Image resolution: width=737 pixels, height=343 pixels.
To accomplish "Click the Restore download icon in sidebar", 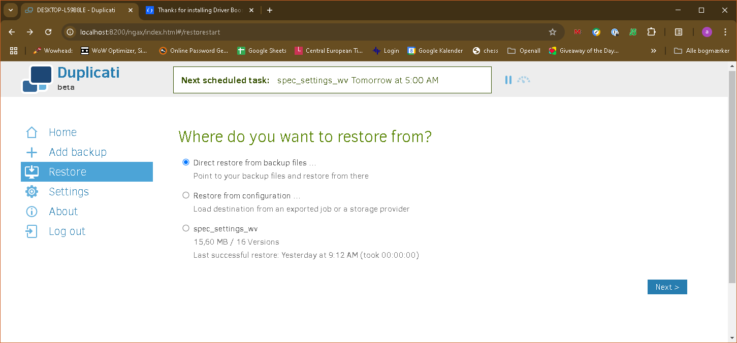I will (31, 172).
